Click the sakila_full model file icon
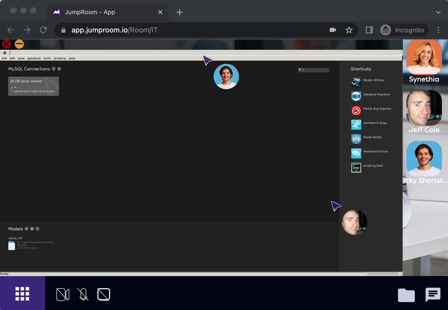The height and width of the screenshot is (310, 448). pyautogui.click(x=12, y=245)
